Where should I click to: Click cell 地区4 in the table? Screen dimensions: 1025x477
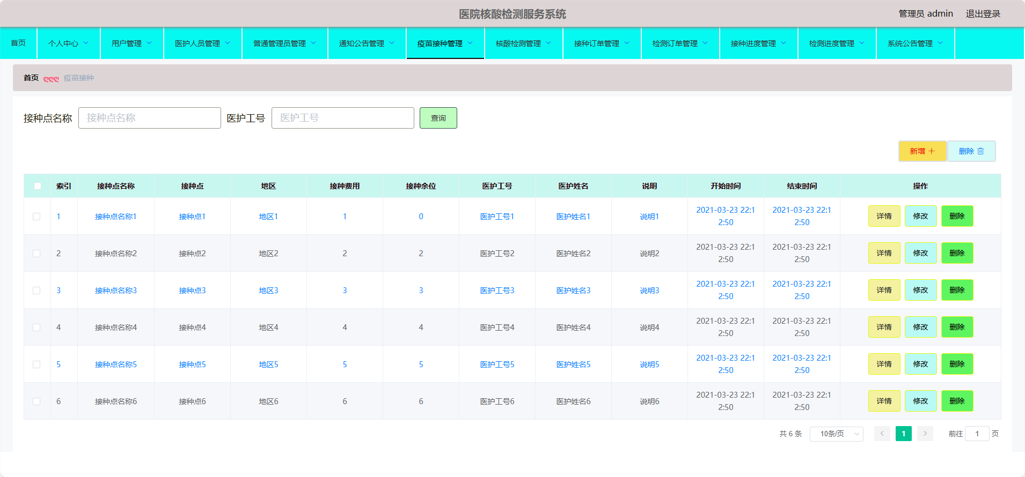pyautogui.click(x=268, y=327)
